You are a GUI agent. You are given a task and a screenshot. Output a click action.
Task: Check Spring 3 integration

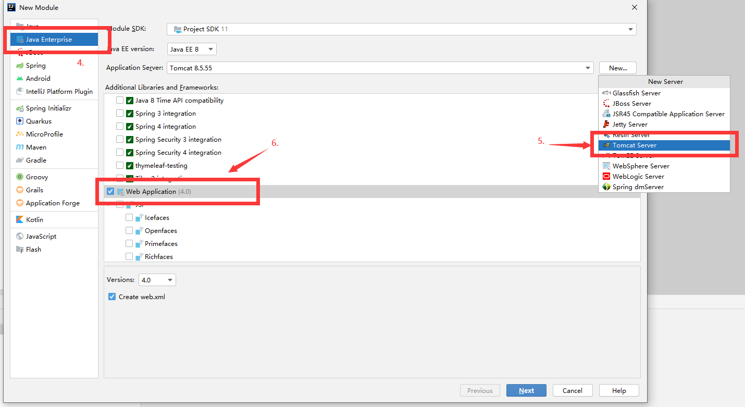(120, 113)
